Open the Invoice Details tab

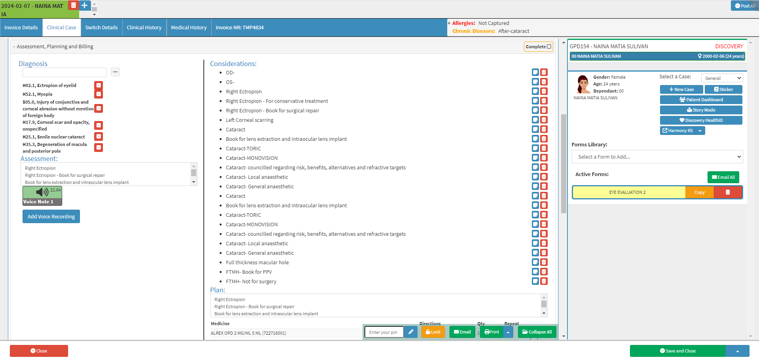point(21,28)
